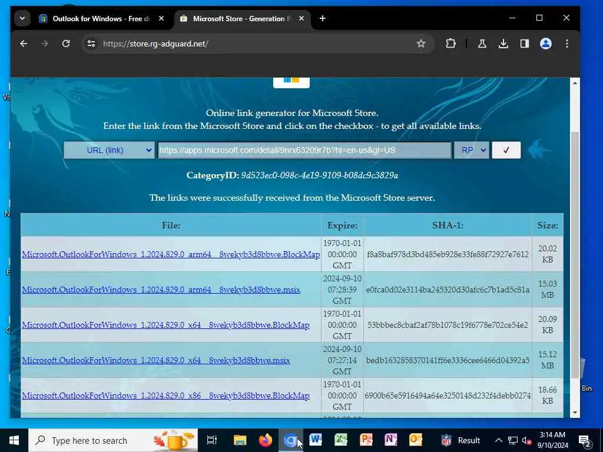The image size is (603, 452).
Task: Open Outlook from the taskbar
Action: (416, 440)
